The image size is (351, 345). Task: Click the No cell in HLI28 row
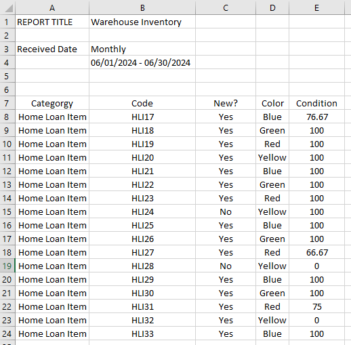click(226, 266)
